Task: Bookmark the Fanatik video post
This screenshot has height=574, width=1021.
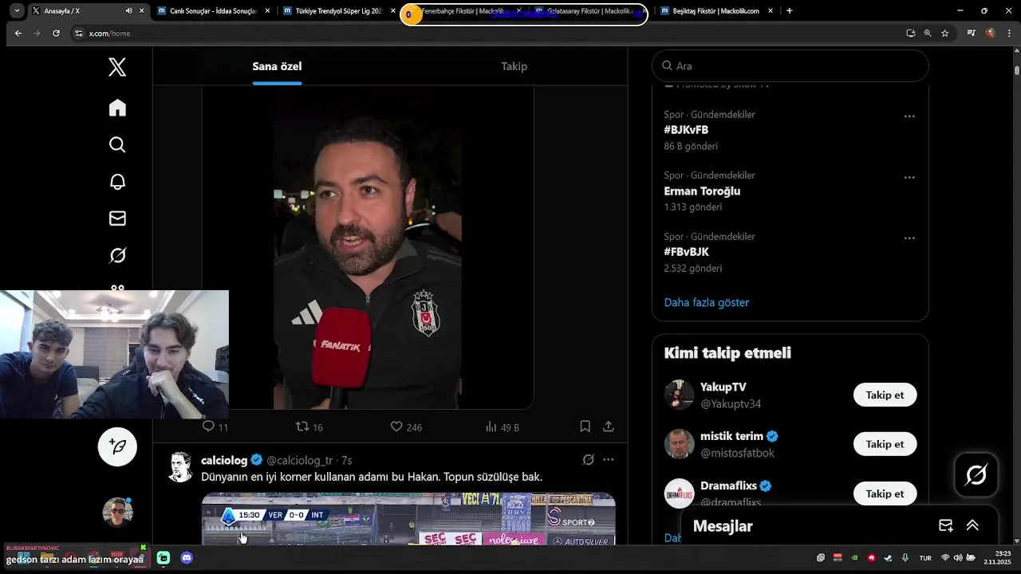Action: tap(585, 427)
